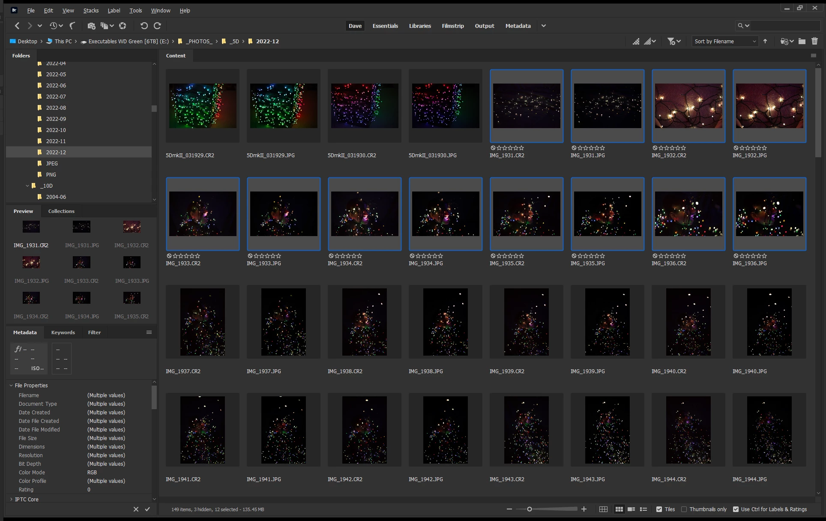Toggle Use Ctrl for Labels & Ratings
The image size is (826, 521).
(x=736, y=509)
